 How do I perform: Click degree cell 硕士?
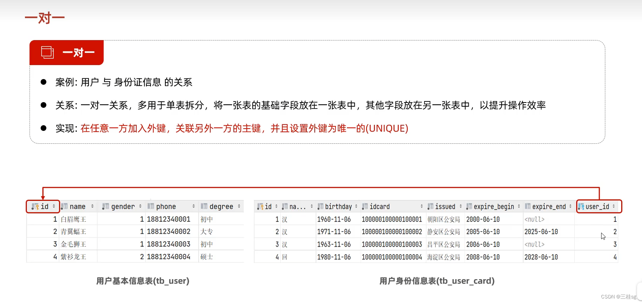[x=207, y=257]
